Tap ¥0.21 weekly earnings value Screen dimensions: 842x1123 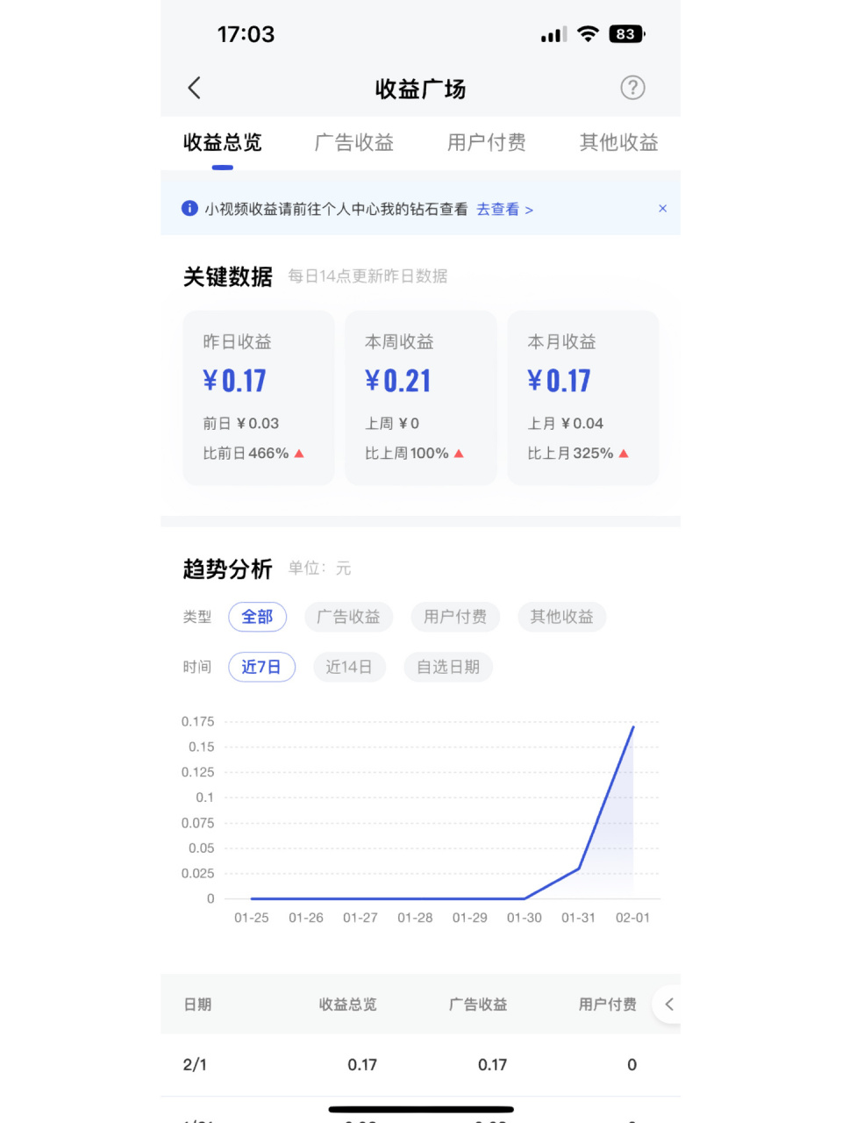coord(398,381)
